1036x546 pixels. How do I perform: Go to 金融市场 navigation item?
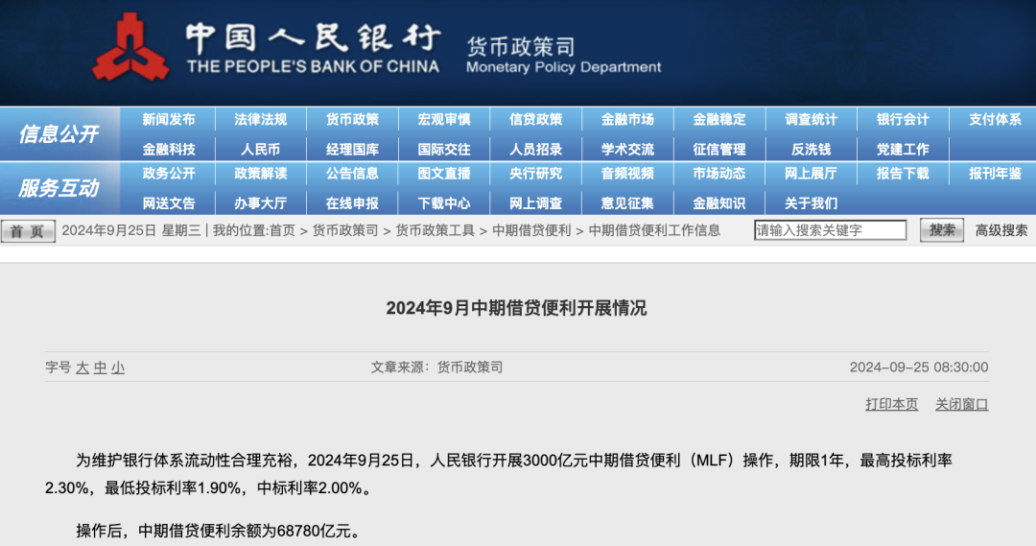coord(627,120)
